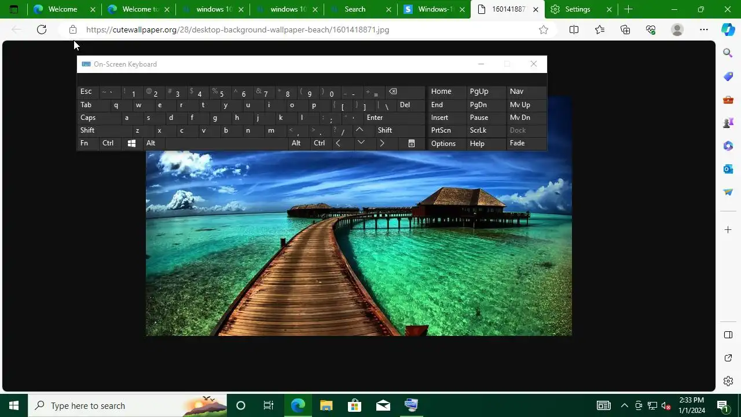741x417 pixels.
Task: Click the Windows logo key on keyboard
Action: pyautogui.click(x=131, y=143)
